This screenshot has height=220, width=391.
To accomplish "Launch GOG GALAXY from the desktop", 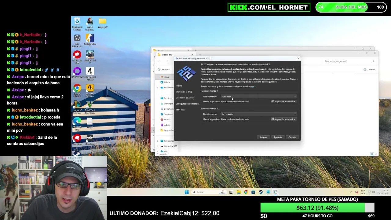I will coord(77,73).
